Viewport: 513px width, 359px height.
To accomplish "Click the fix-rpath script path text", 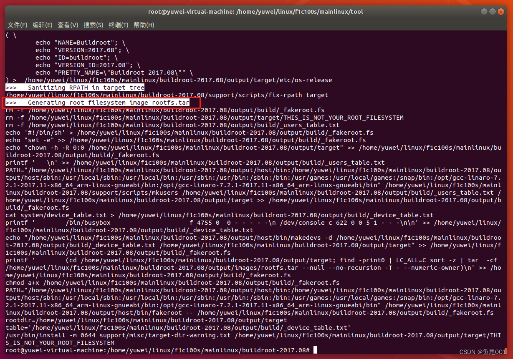I will point(167,95).
